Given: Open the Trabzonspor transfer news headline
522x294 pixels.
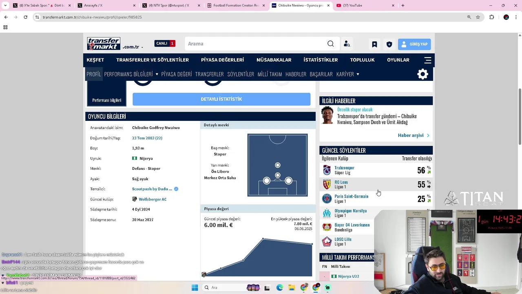Looking at the screenshot, I should tap(377, 119).
